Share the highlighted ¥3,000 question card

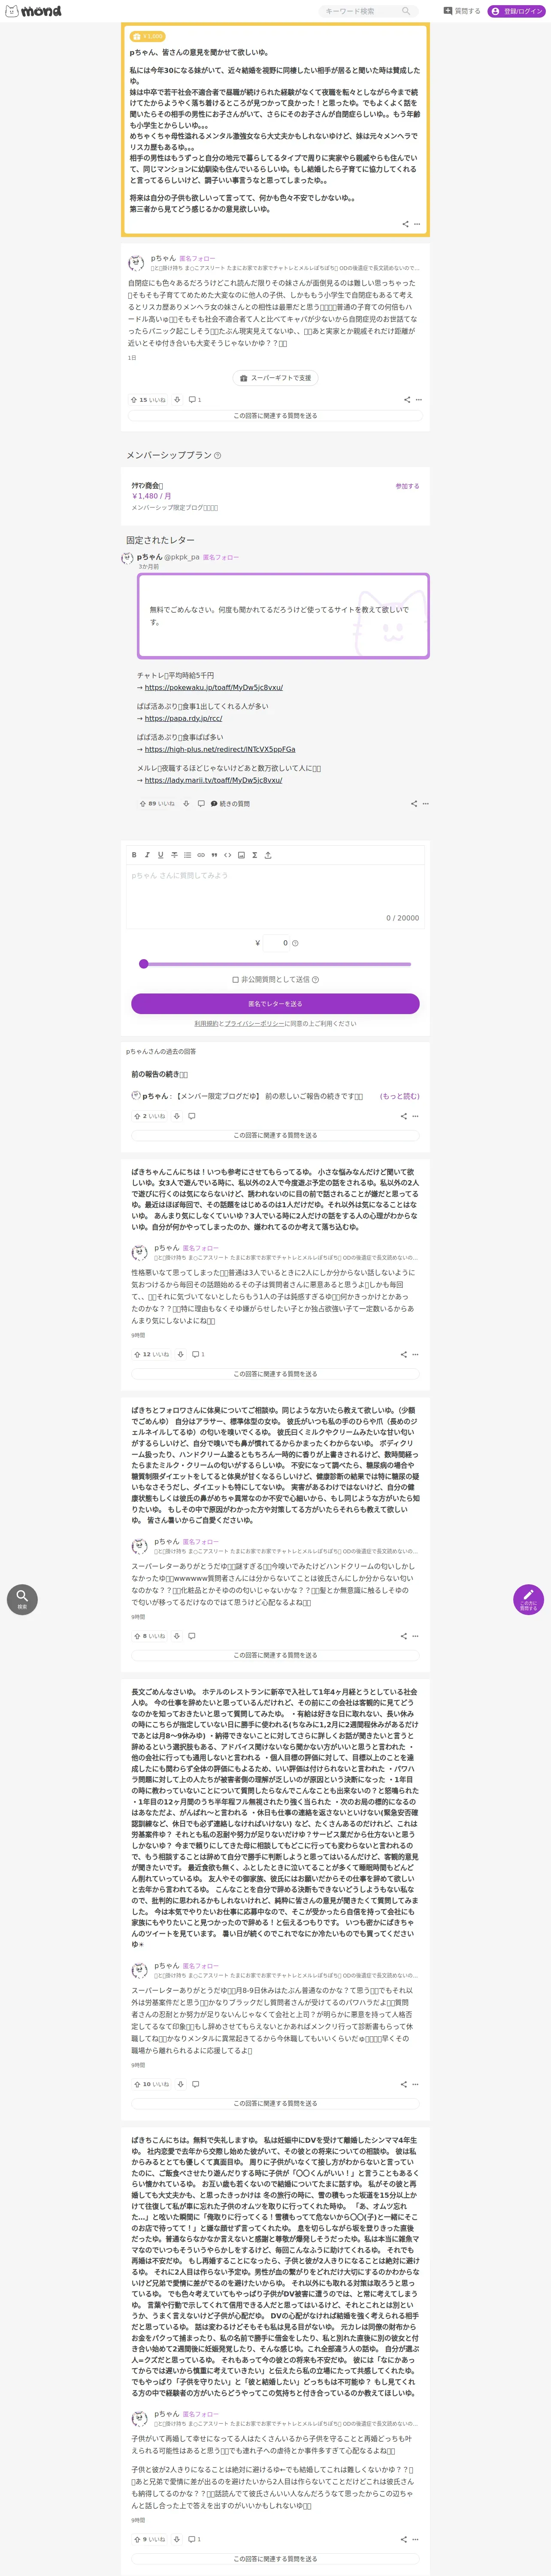405,224
